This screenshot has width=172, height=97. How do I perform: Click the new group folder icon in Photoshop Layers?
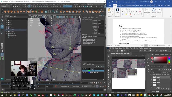[x=164, y=89]
